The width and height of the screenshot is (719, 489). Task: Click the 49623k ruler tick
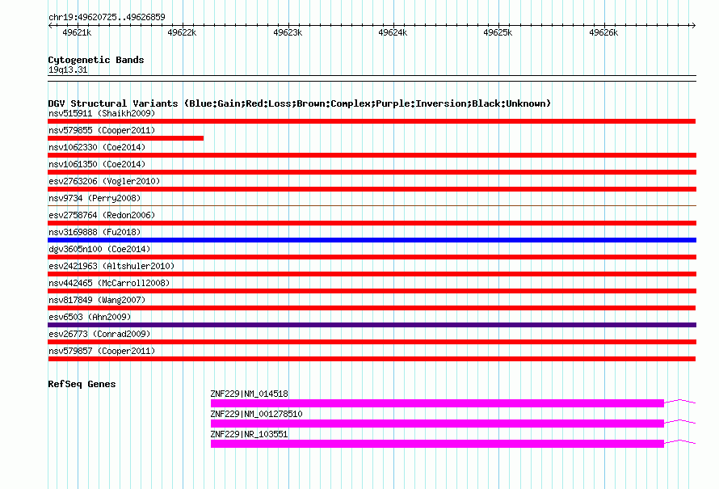(x=288, y=32)
